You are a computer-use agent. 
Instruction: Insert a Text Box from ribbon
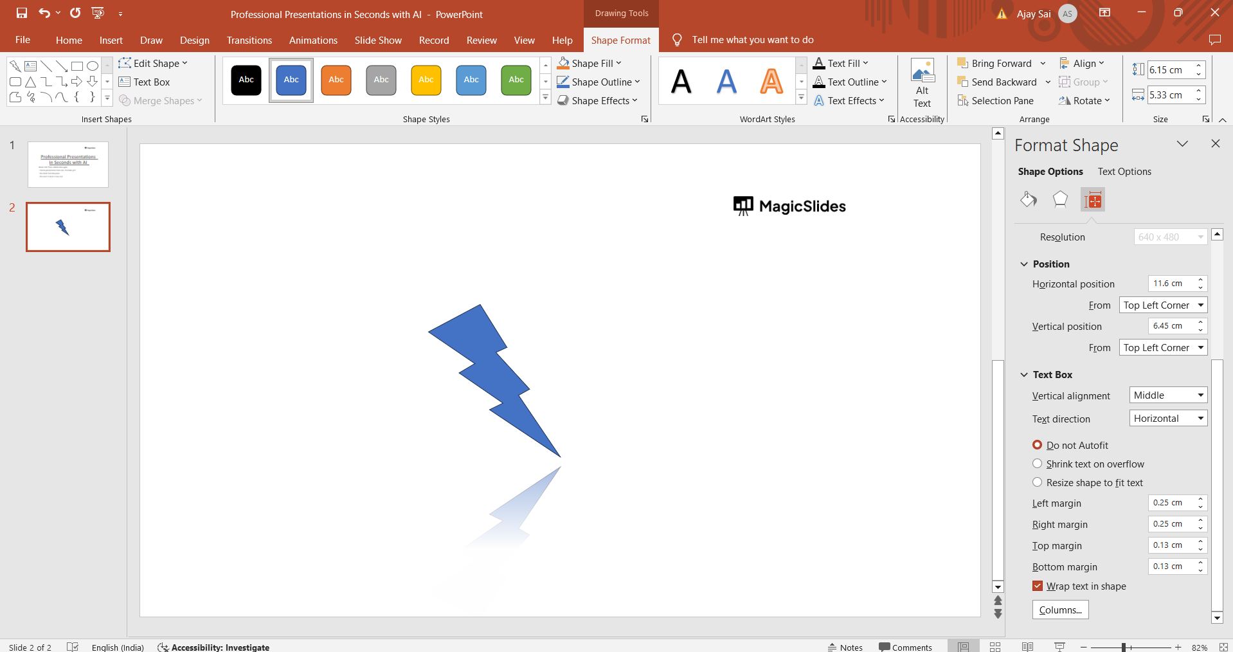tap(145, 82)
